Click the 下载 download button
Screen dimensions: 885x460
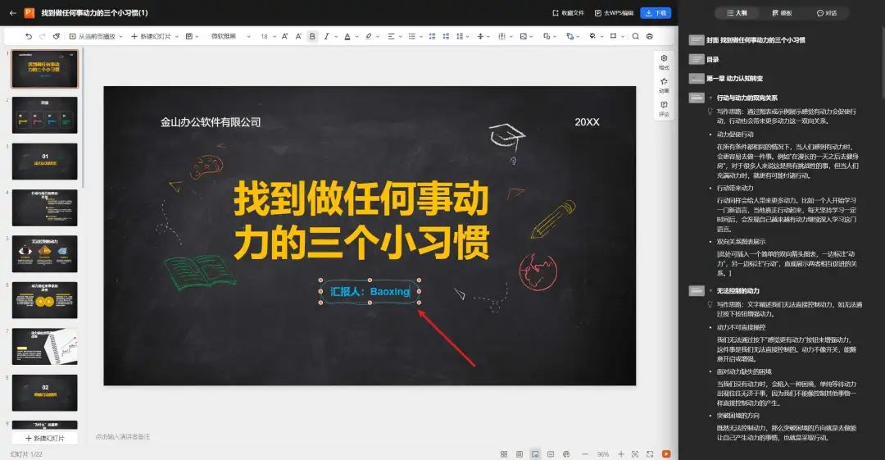click(656, 12)
